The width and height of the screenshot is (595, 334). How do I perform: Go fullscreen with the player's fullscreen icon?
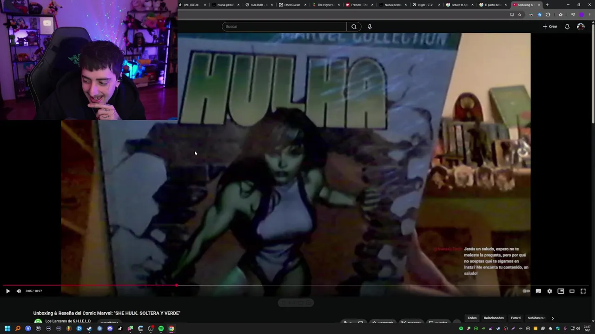(583, 291)
